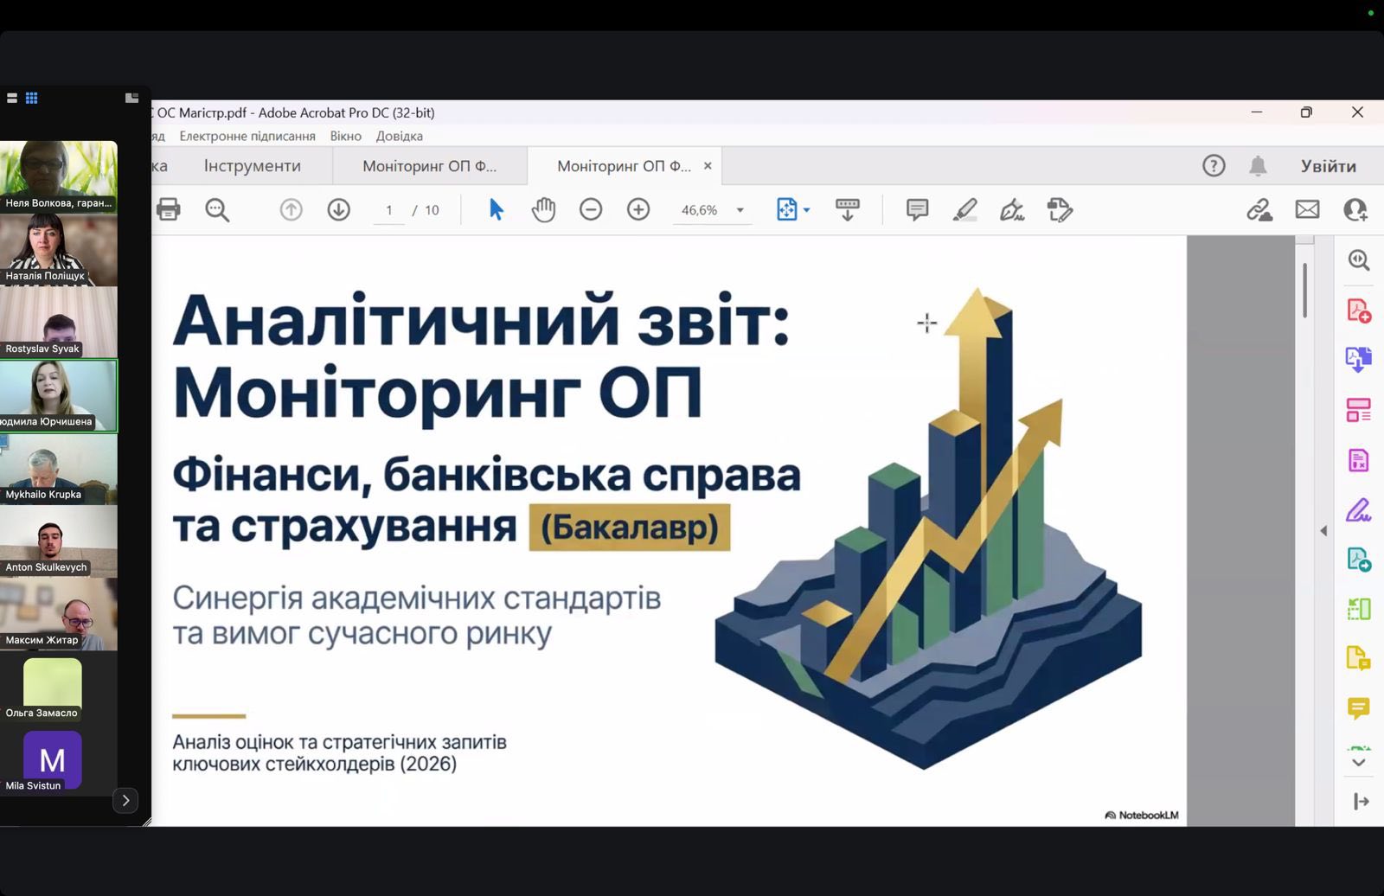Screen dimensions: 1384x896
Task: Switch participants strip to list view
Action: pyautogui.click(x=12, y=98)
